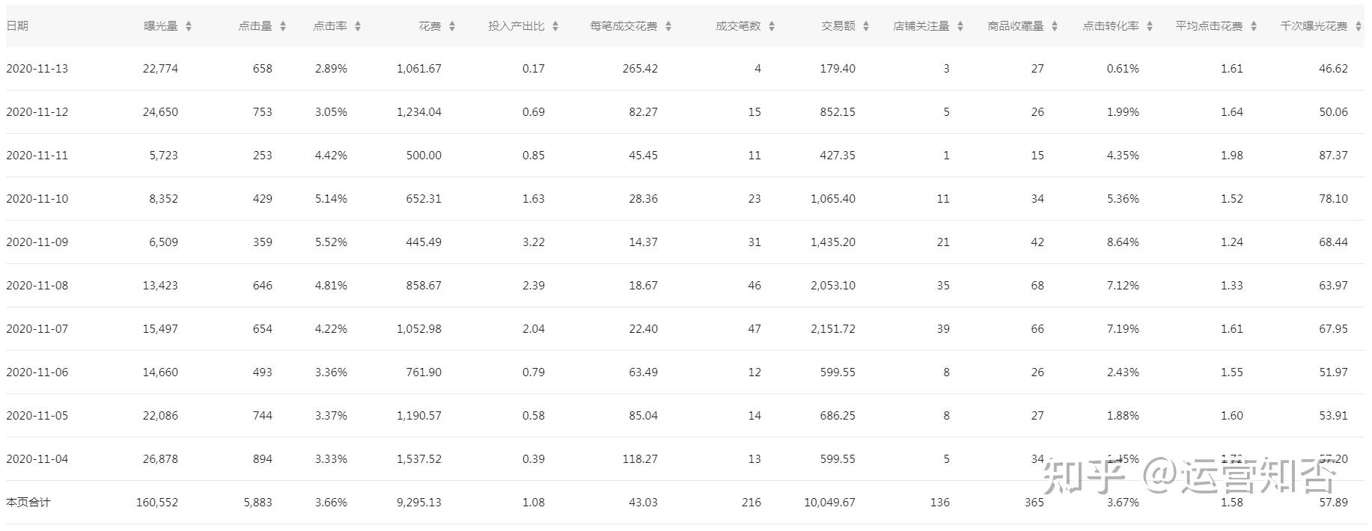Toggle the sort icon beside 店铺关注量
This screenshot has height=531, width=1372.
(960, 26)
